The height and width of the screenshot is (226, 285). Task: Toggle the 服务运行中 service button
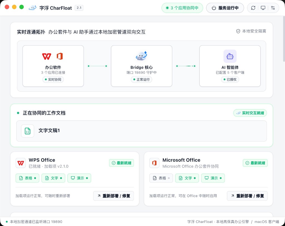(225, 8)
